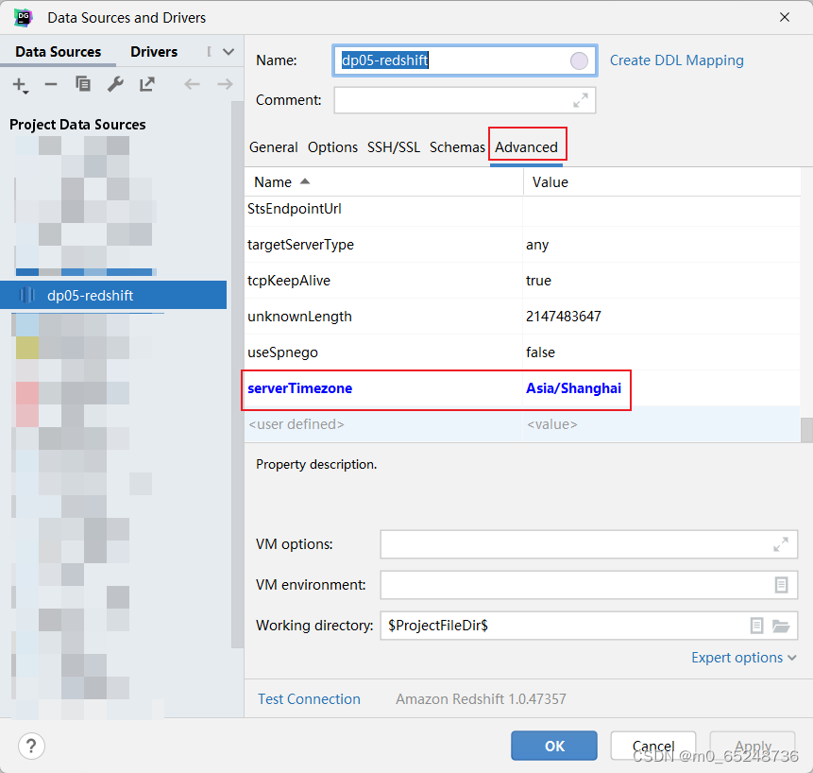This screenshot has height=773, width=813.
Task: Edit VM environment variables via the list icon
Action: click(781, 585)
